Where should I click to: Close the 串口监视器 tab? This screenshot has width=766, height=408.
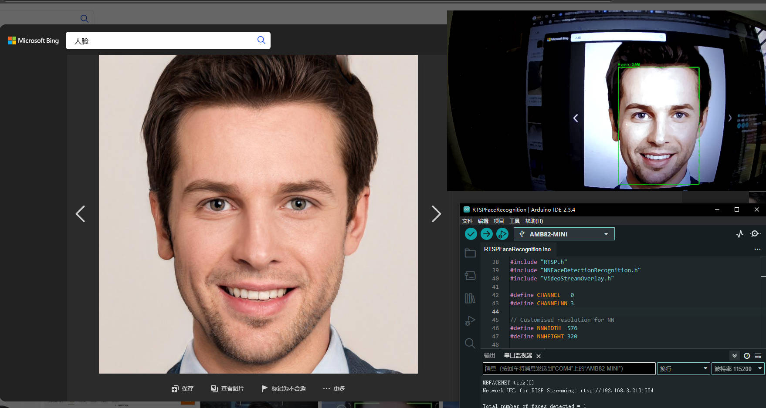539,356
